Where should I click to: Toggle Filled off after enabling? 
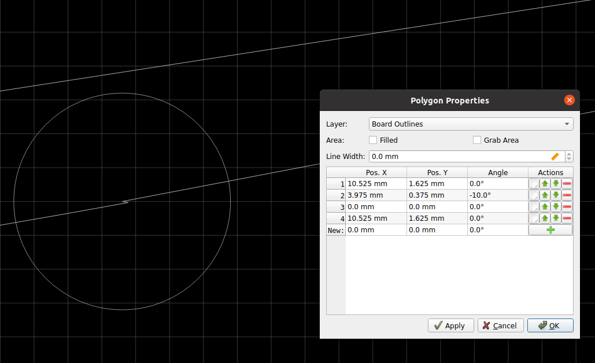tap(373, 140)
